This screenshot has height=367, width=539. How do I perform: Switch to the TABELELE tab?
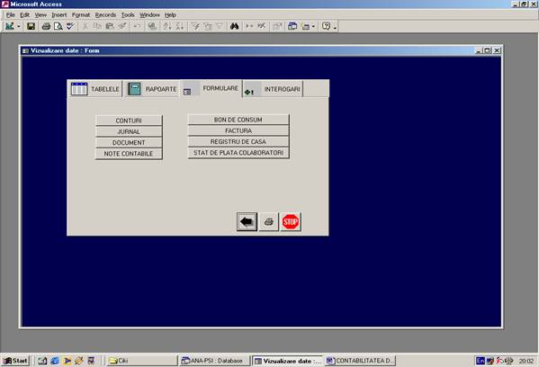point(94,89)
